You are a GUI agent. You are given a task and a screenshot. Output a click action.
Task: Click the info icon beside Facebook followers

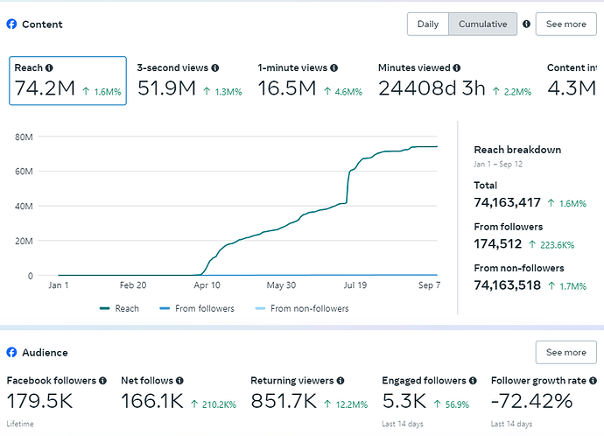coord(103,381)
